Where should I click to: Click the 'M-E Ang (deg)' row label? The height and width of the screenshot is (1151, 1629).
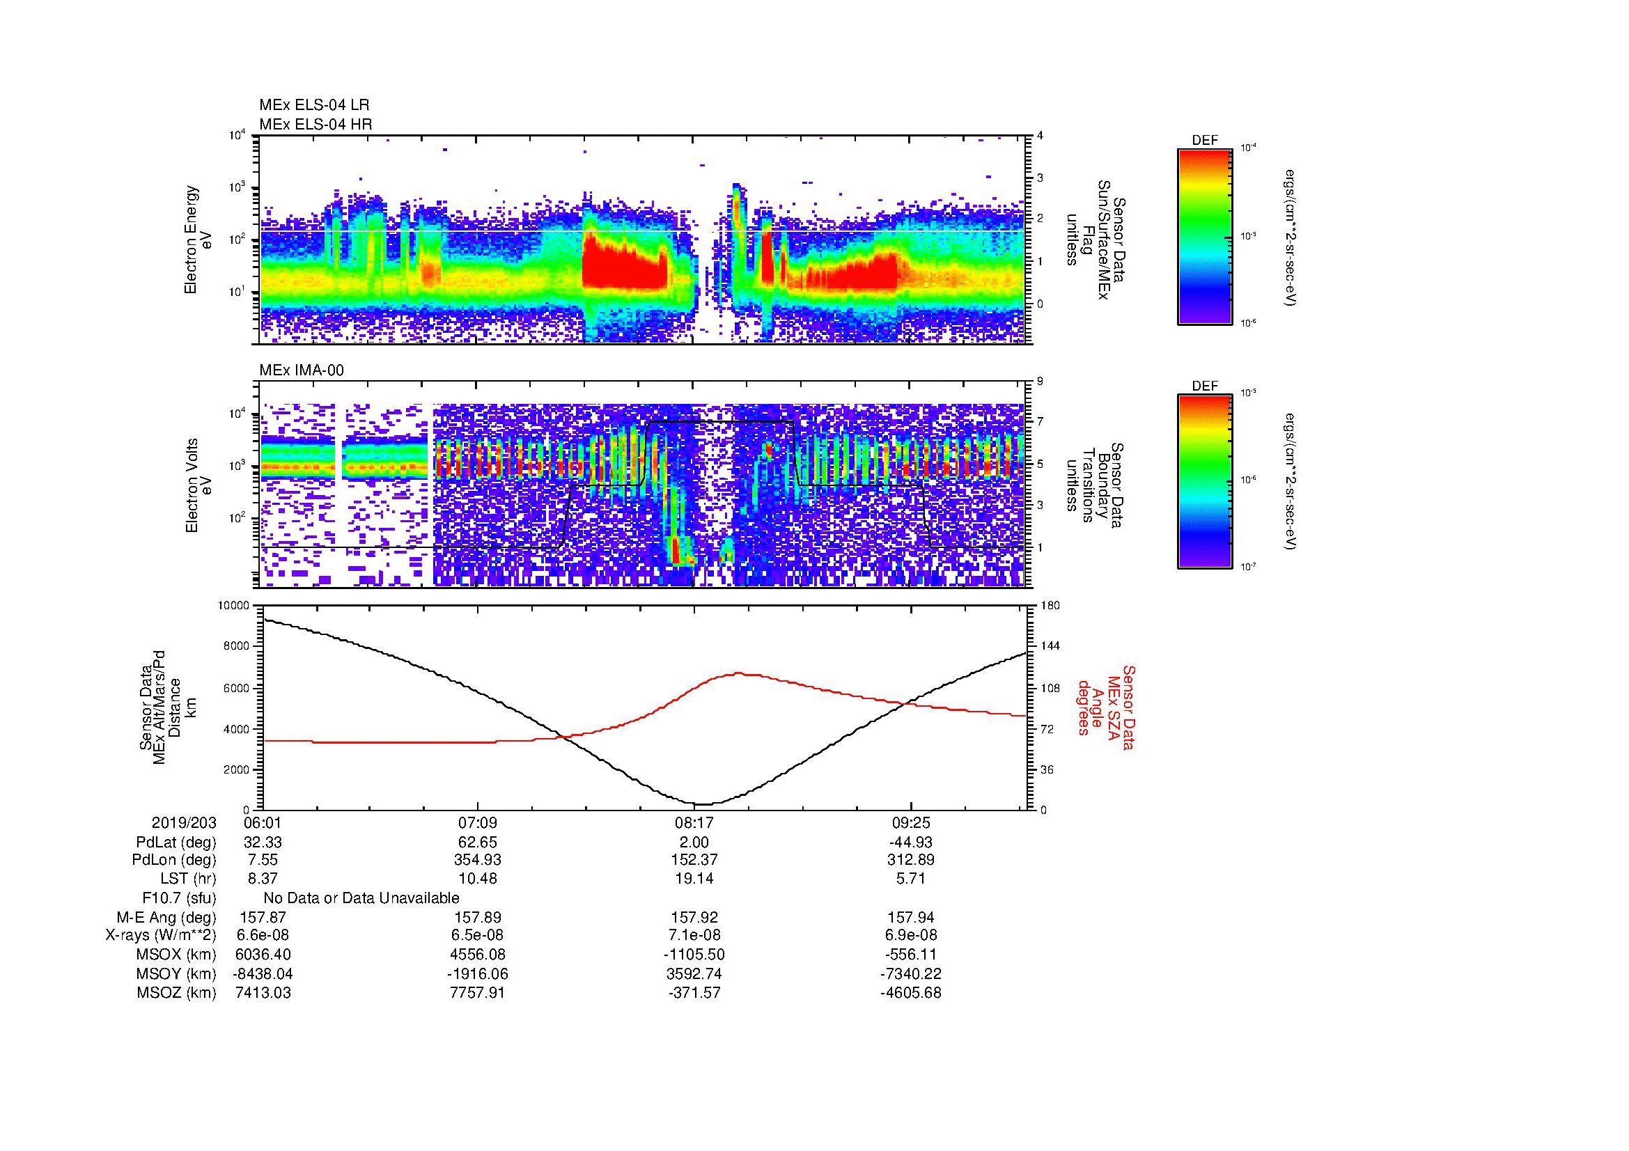point(166,918)
